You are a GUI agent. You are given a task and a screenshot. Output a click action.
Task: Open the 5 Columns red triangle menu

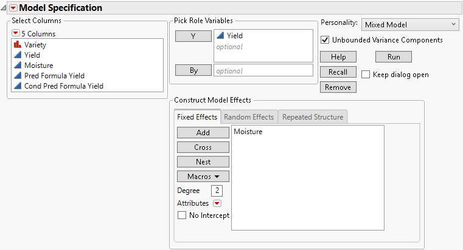[15, 33]
